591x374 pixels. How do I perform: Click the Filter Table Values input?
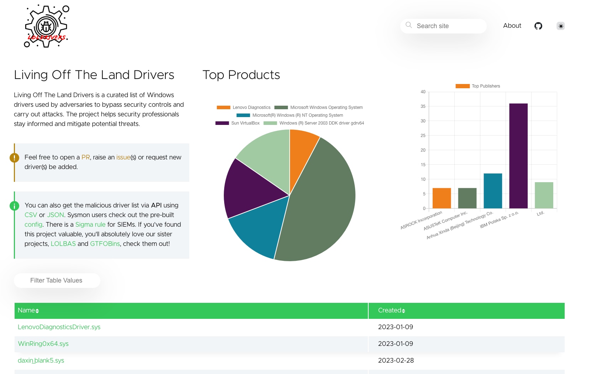(x=57, y=280)
